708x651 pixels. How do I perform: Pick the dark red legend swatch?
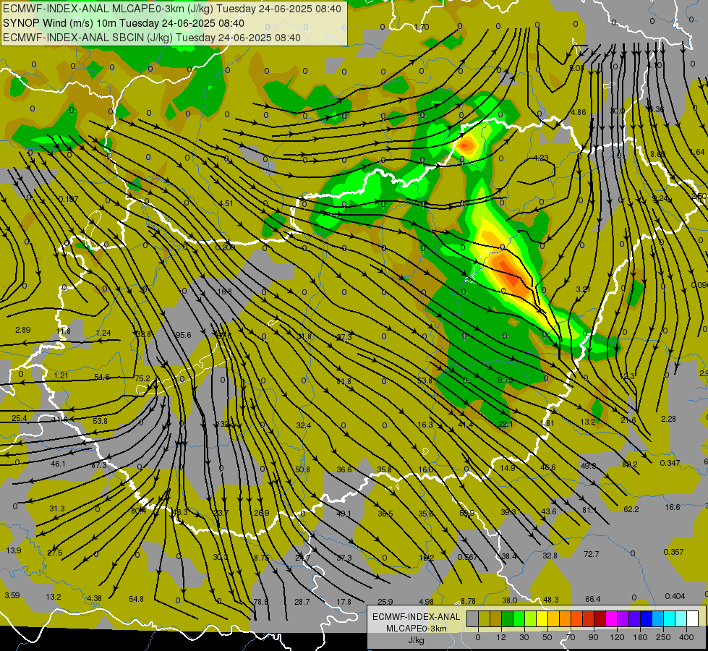600,618
